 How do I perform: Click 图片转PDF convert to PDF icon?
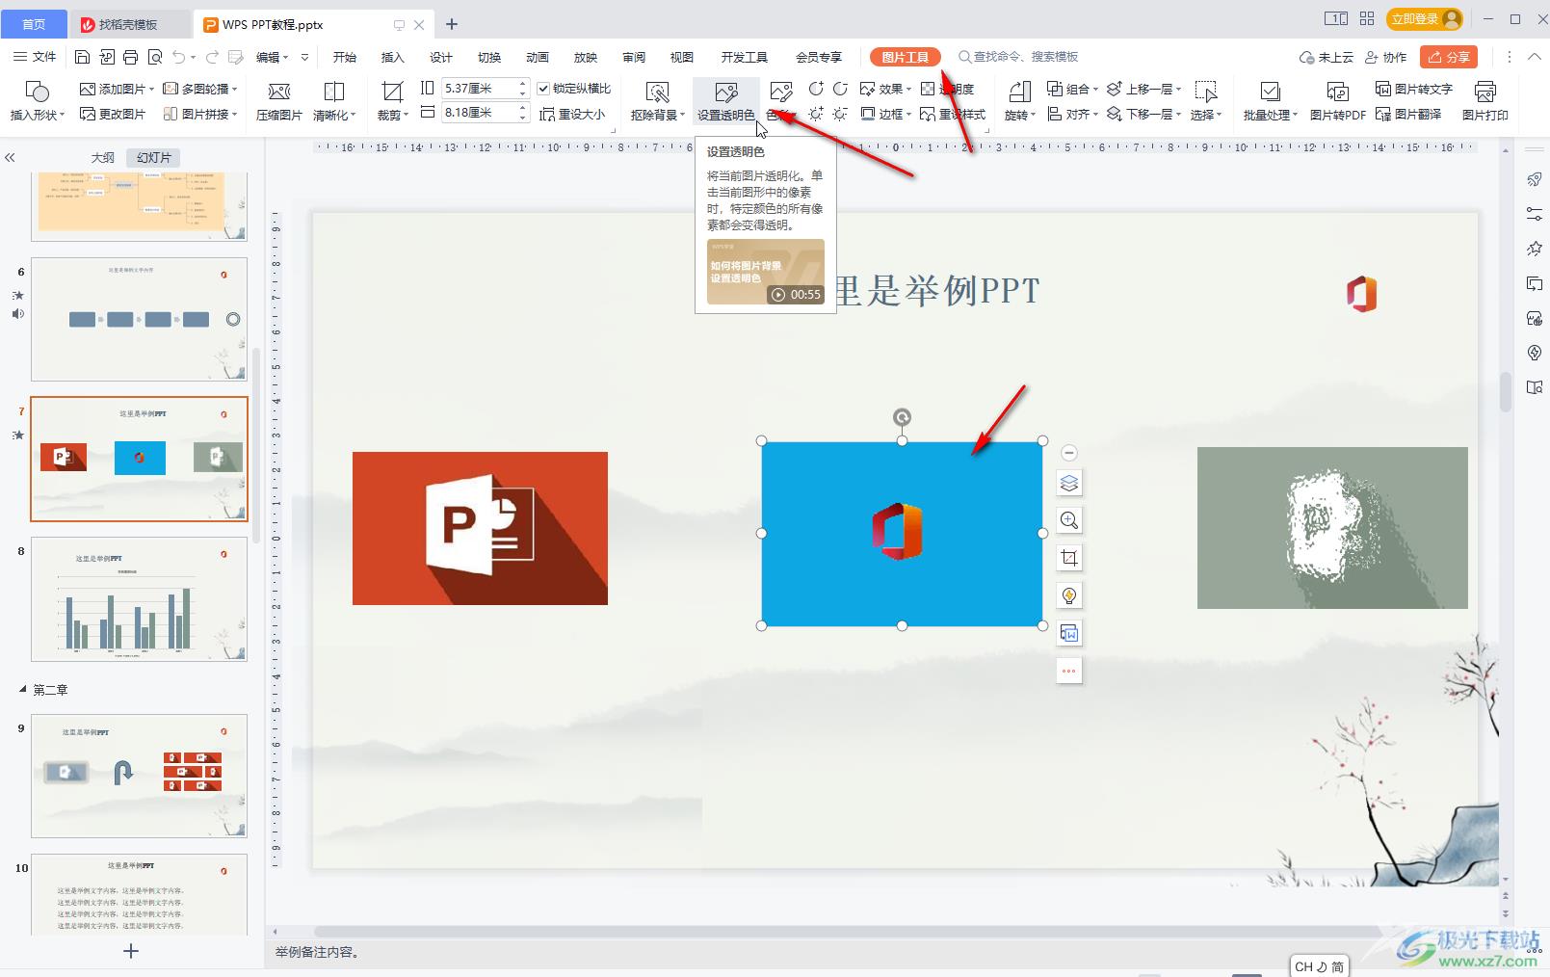[1337, 101]
